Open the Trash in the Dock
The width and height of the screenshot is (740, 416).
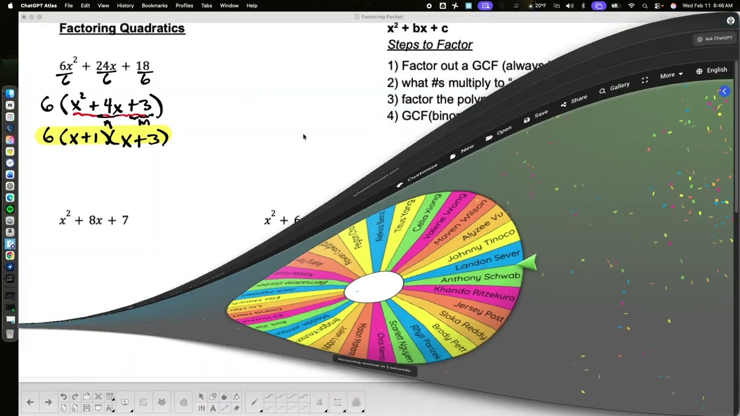pos(10,333)
